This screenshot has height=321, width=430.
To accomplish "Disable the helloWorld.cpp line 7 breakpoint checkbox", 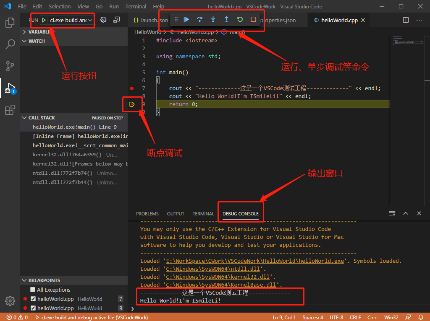I will (33, 299).
